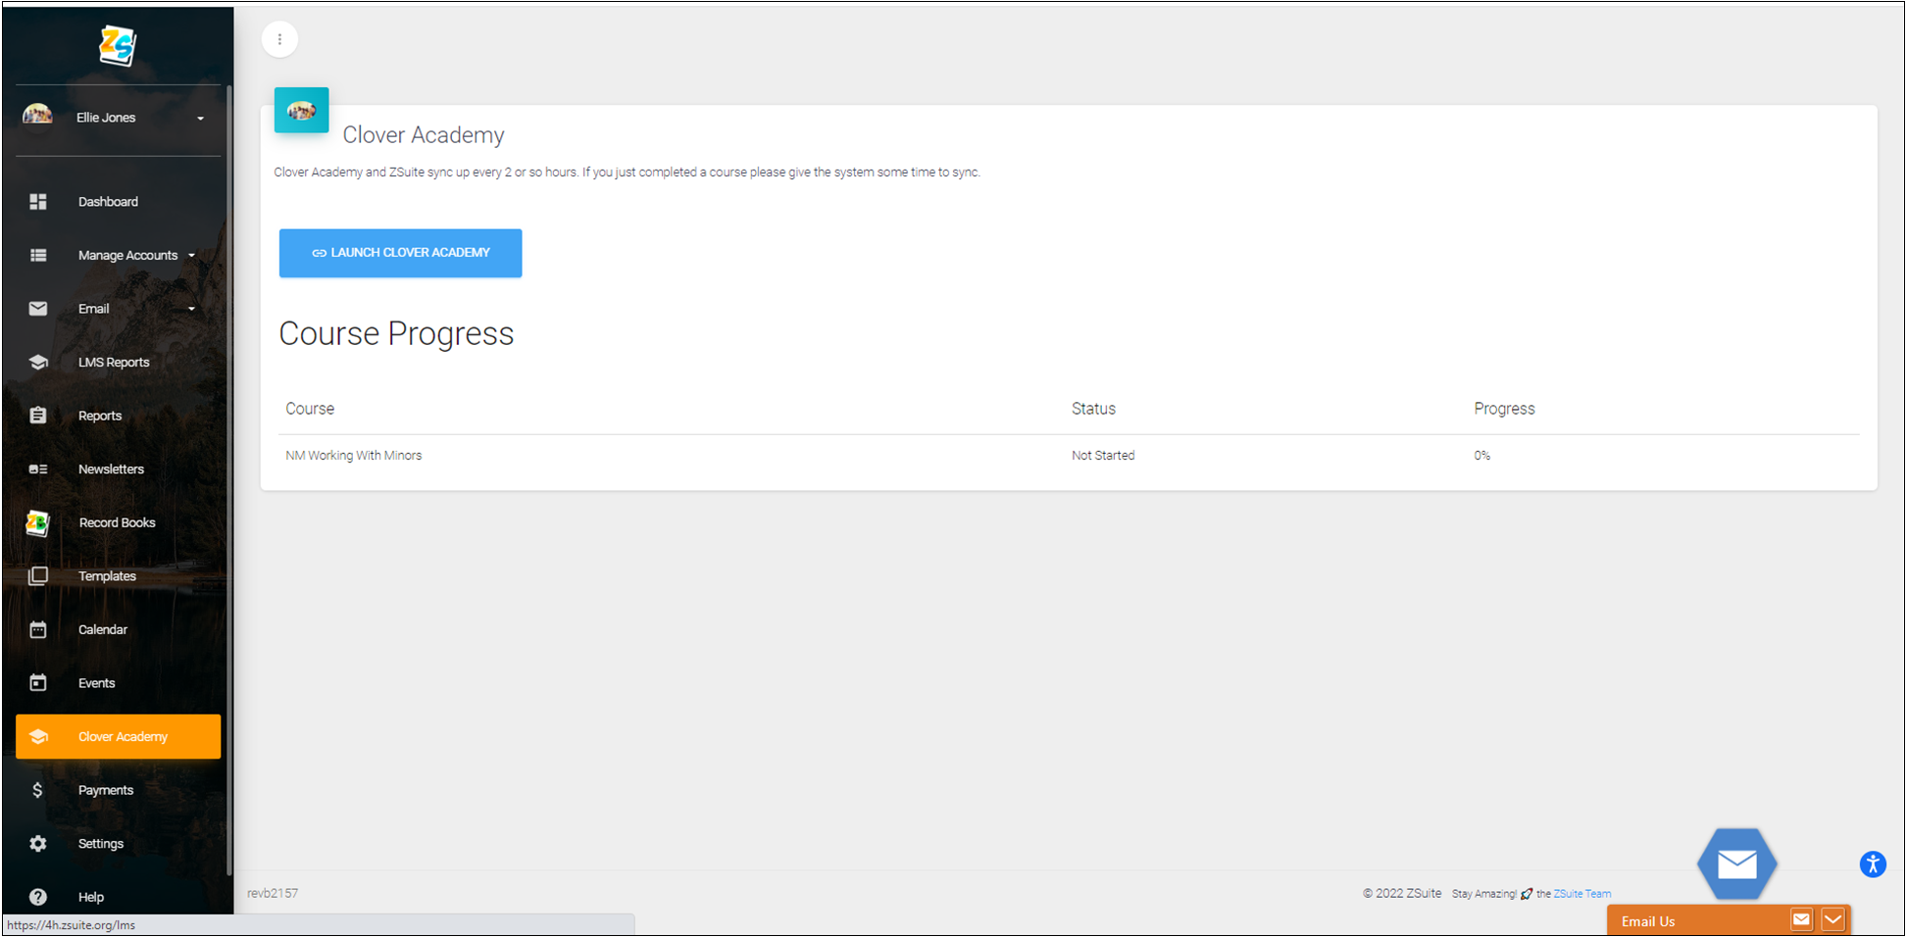Click the Reports clipboard icon
1906x937 pixels.
coord(38,416)
